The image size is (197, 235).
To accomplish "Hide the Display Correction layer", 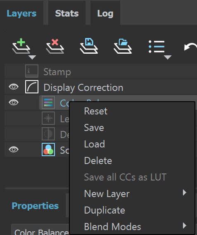I will click(x=14, y=87).
